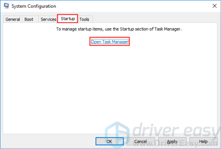Open Task Manager via the blue link
The width and height of the screenshot is (221, 149).
(x=110, y=42)
